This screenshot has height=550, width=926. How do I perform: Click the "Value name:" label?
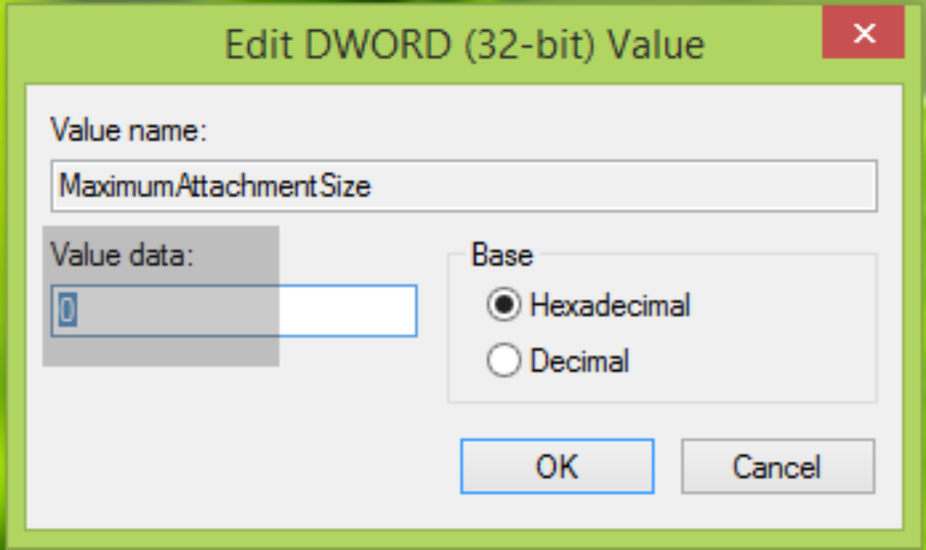click(x=129, y=131)
